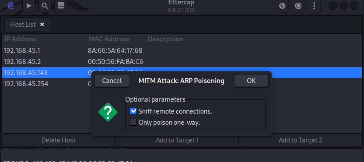Click the scan for hosts magnifier icon

45,6
